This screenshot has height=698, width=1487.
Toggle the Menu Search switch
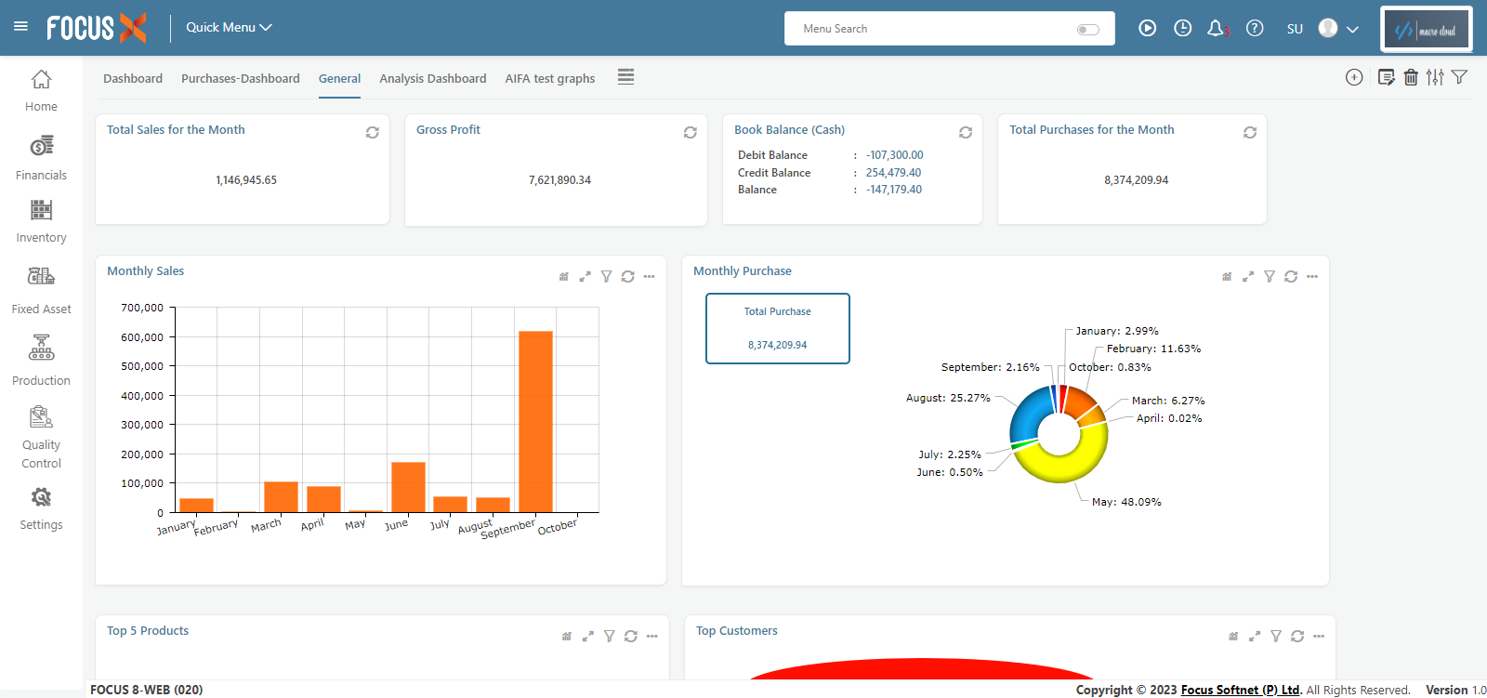pyautogui.click(x=1087, y=30)
